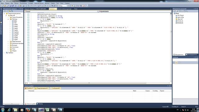Screen dimensions: 199x112
Task: Click the Save toolbar icon
Action: point(10,6)
